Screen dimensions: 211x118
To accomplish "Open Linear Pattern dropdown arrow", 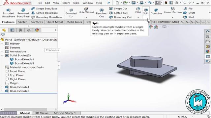I will 173,17.
